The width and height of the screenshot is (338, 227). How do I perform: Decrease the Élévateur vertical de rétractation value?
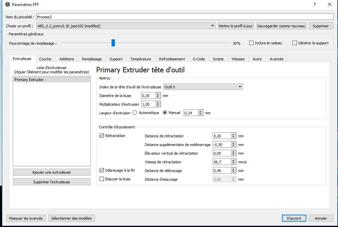click(233, 154)
